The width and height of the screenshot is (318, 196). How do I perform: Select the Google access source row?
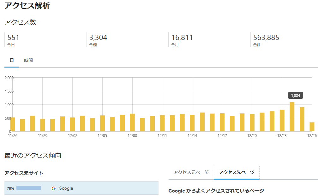81,188
